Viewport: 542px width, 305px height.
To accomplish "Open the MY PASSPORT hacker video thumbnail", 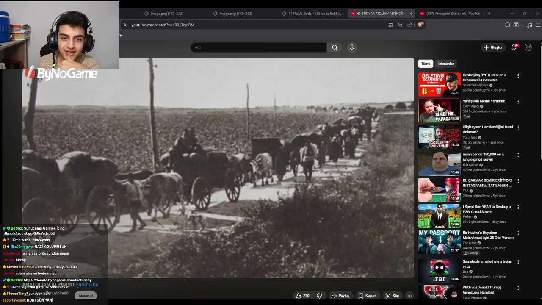I will pyautogui.click(x=439, y=242).
